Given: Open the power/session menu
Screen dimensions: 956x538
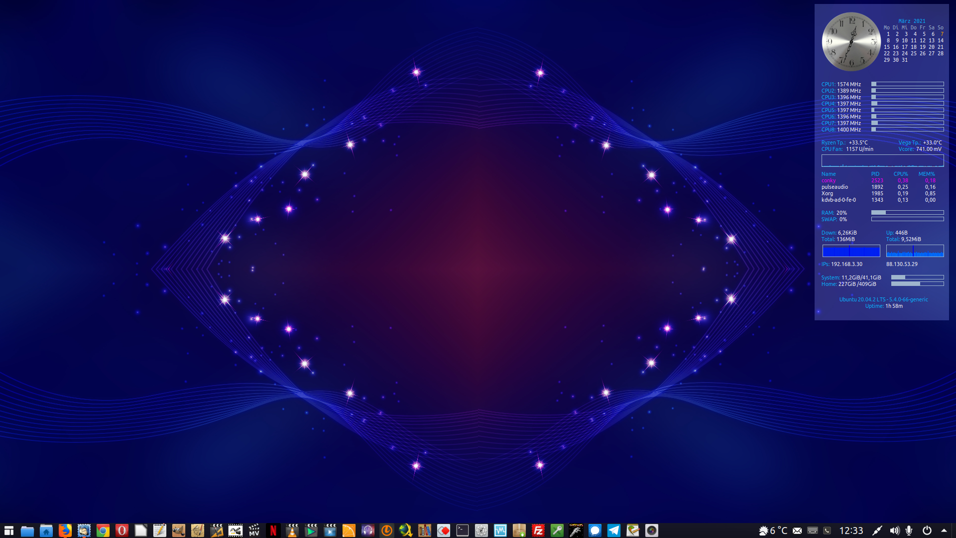Looking at the screenshot, I should (x=927, y=531).
